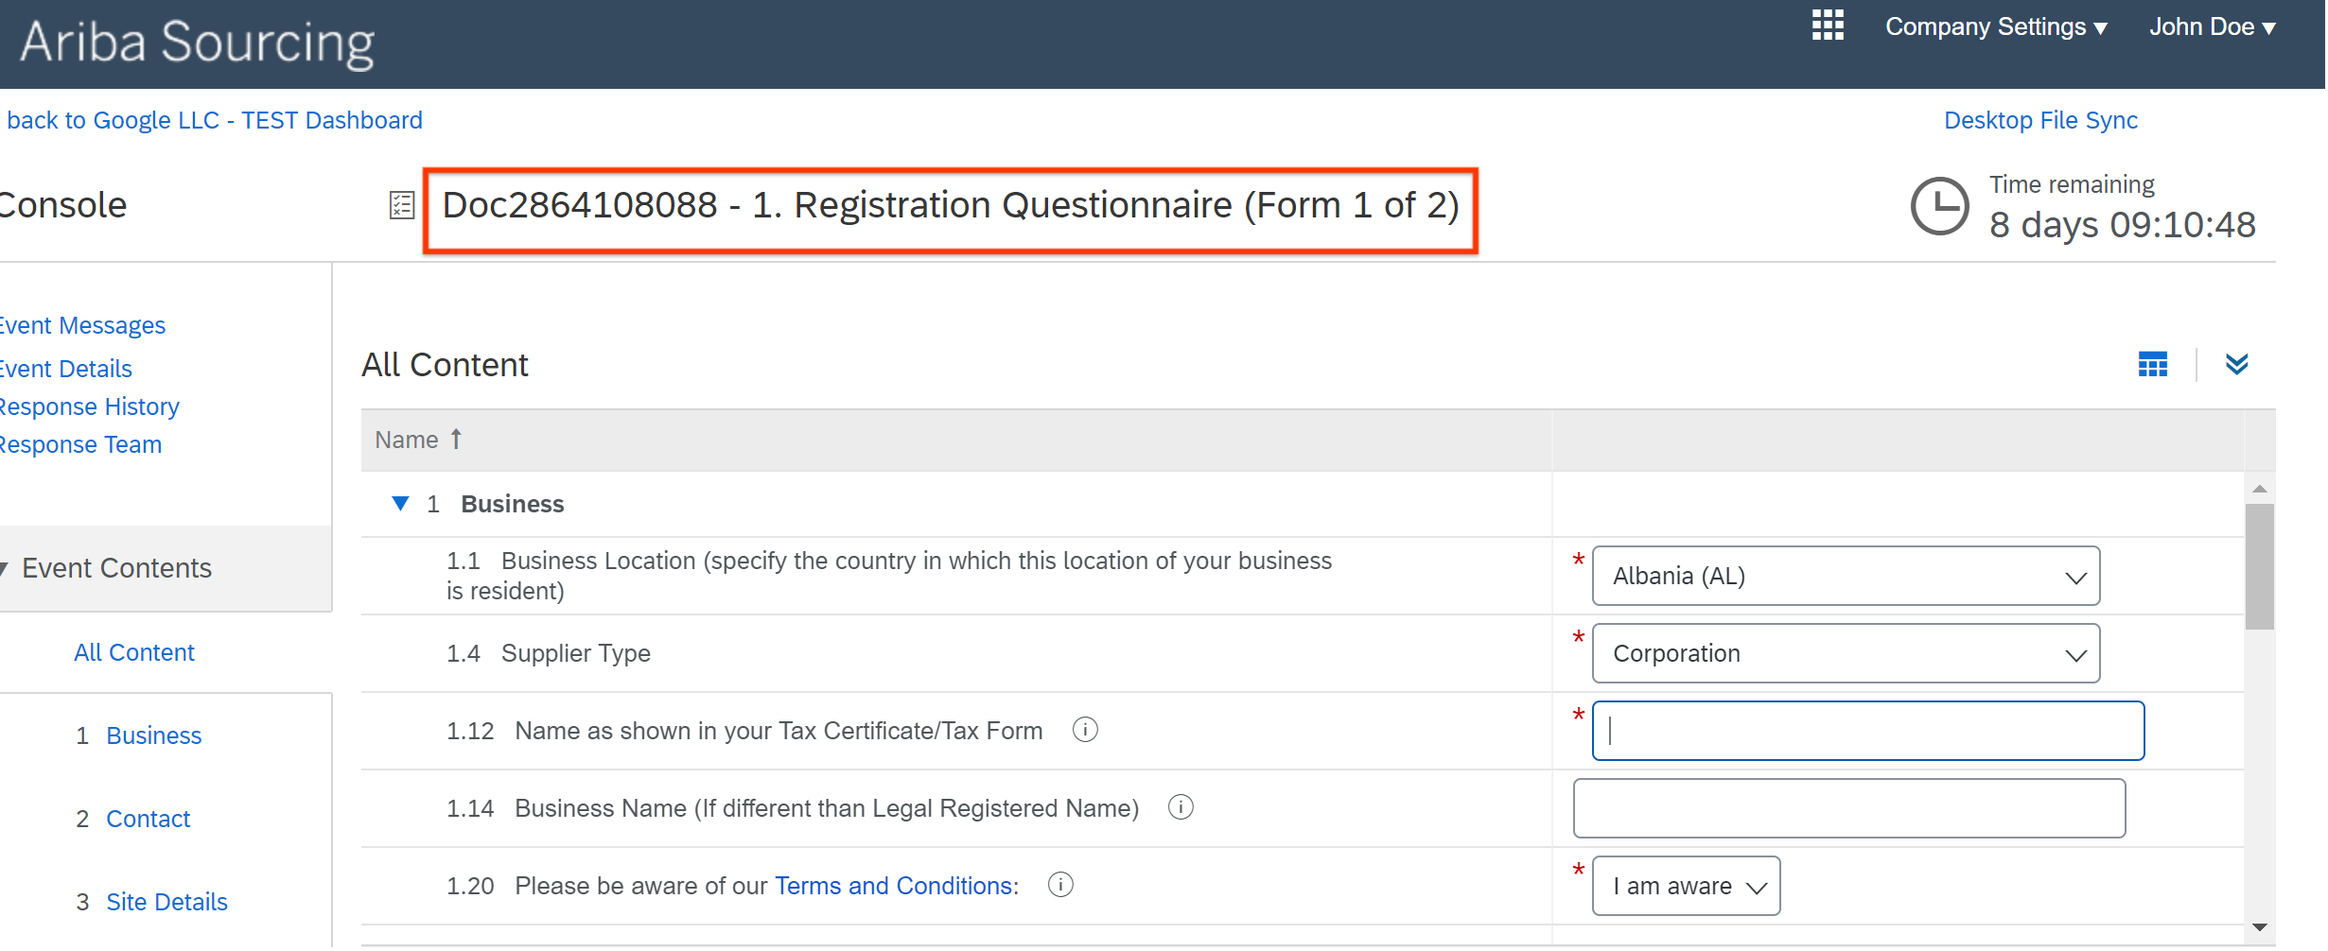Viewport: 2328px width, 951px height.
Task: View info tooltip for Tax Certificate name field
Action: [x=1085, y=729]
